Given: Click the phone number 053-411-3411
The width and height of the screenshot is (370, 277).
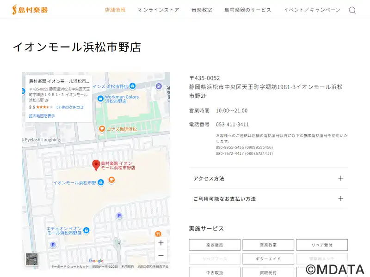Looking at the screenshot, I should click(232, 124).
